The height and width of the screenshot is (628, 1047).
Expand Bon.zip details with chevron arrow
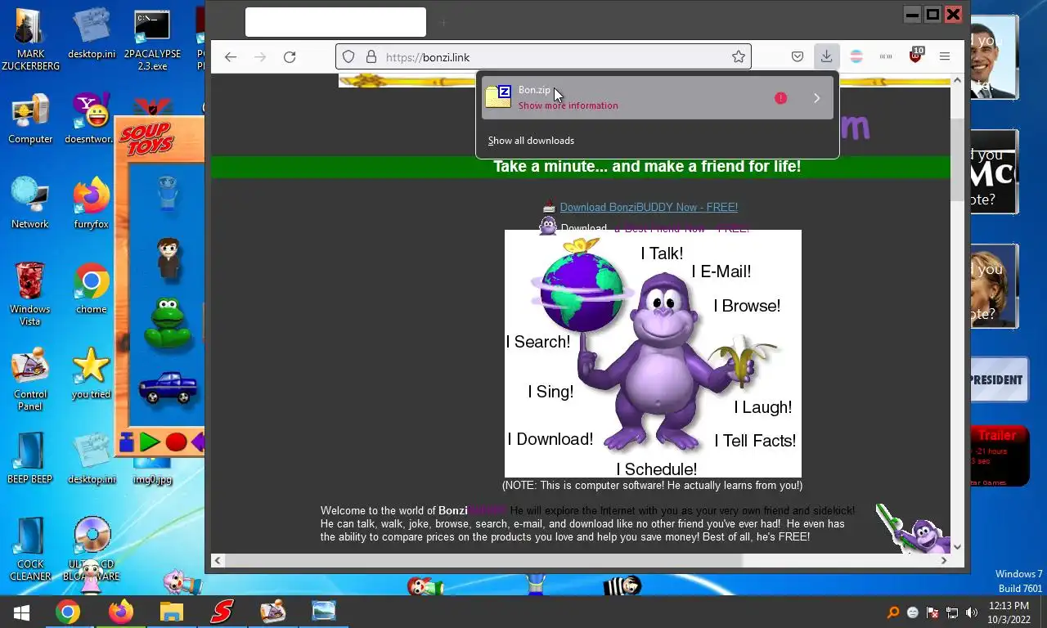(x=816, y=98)
